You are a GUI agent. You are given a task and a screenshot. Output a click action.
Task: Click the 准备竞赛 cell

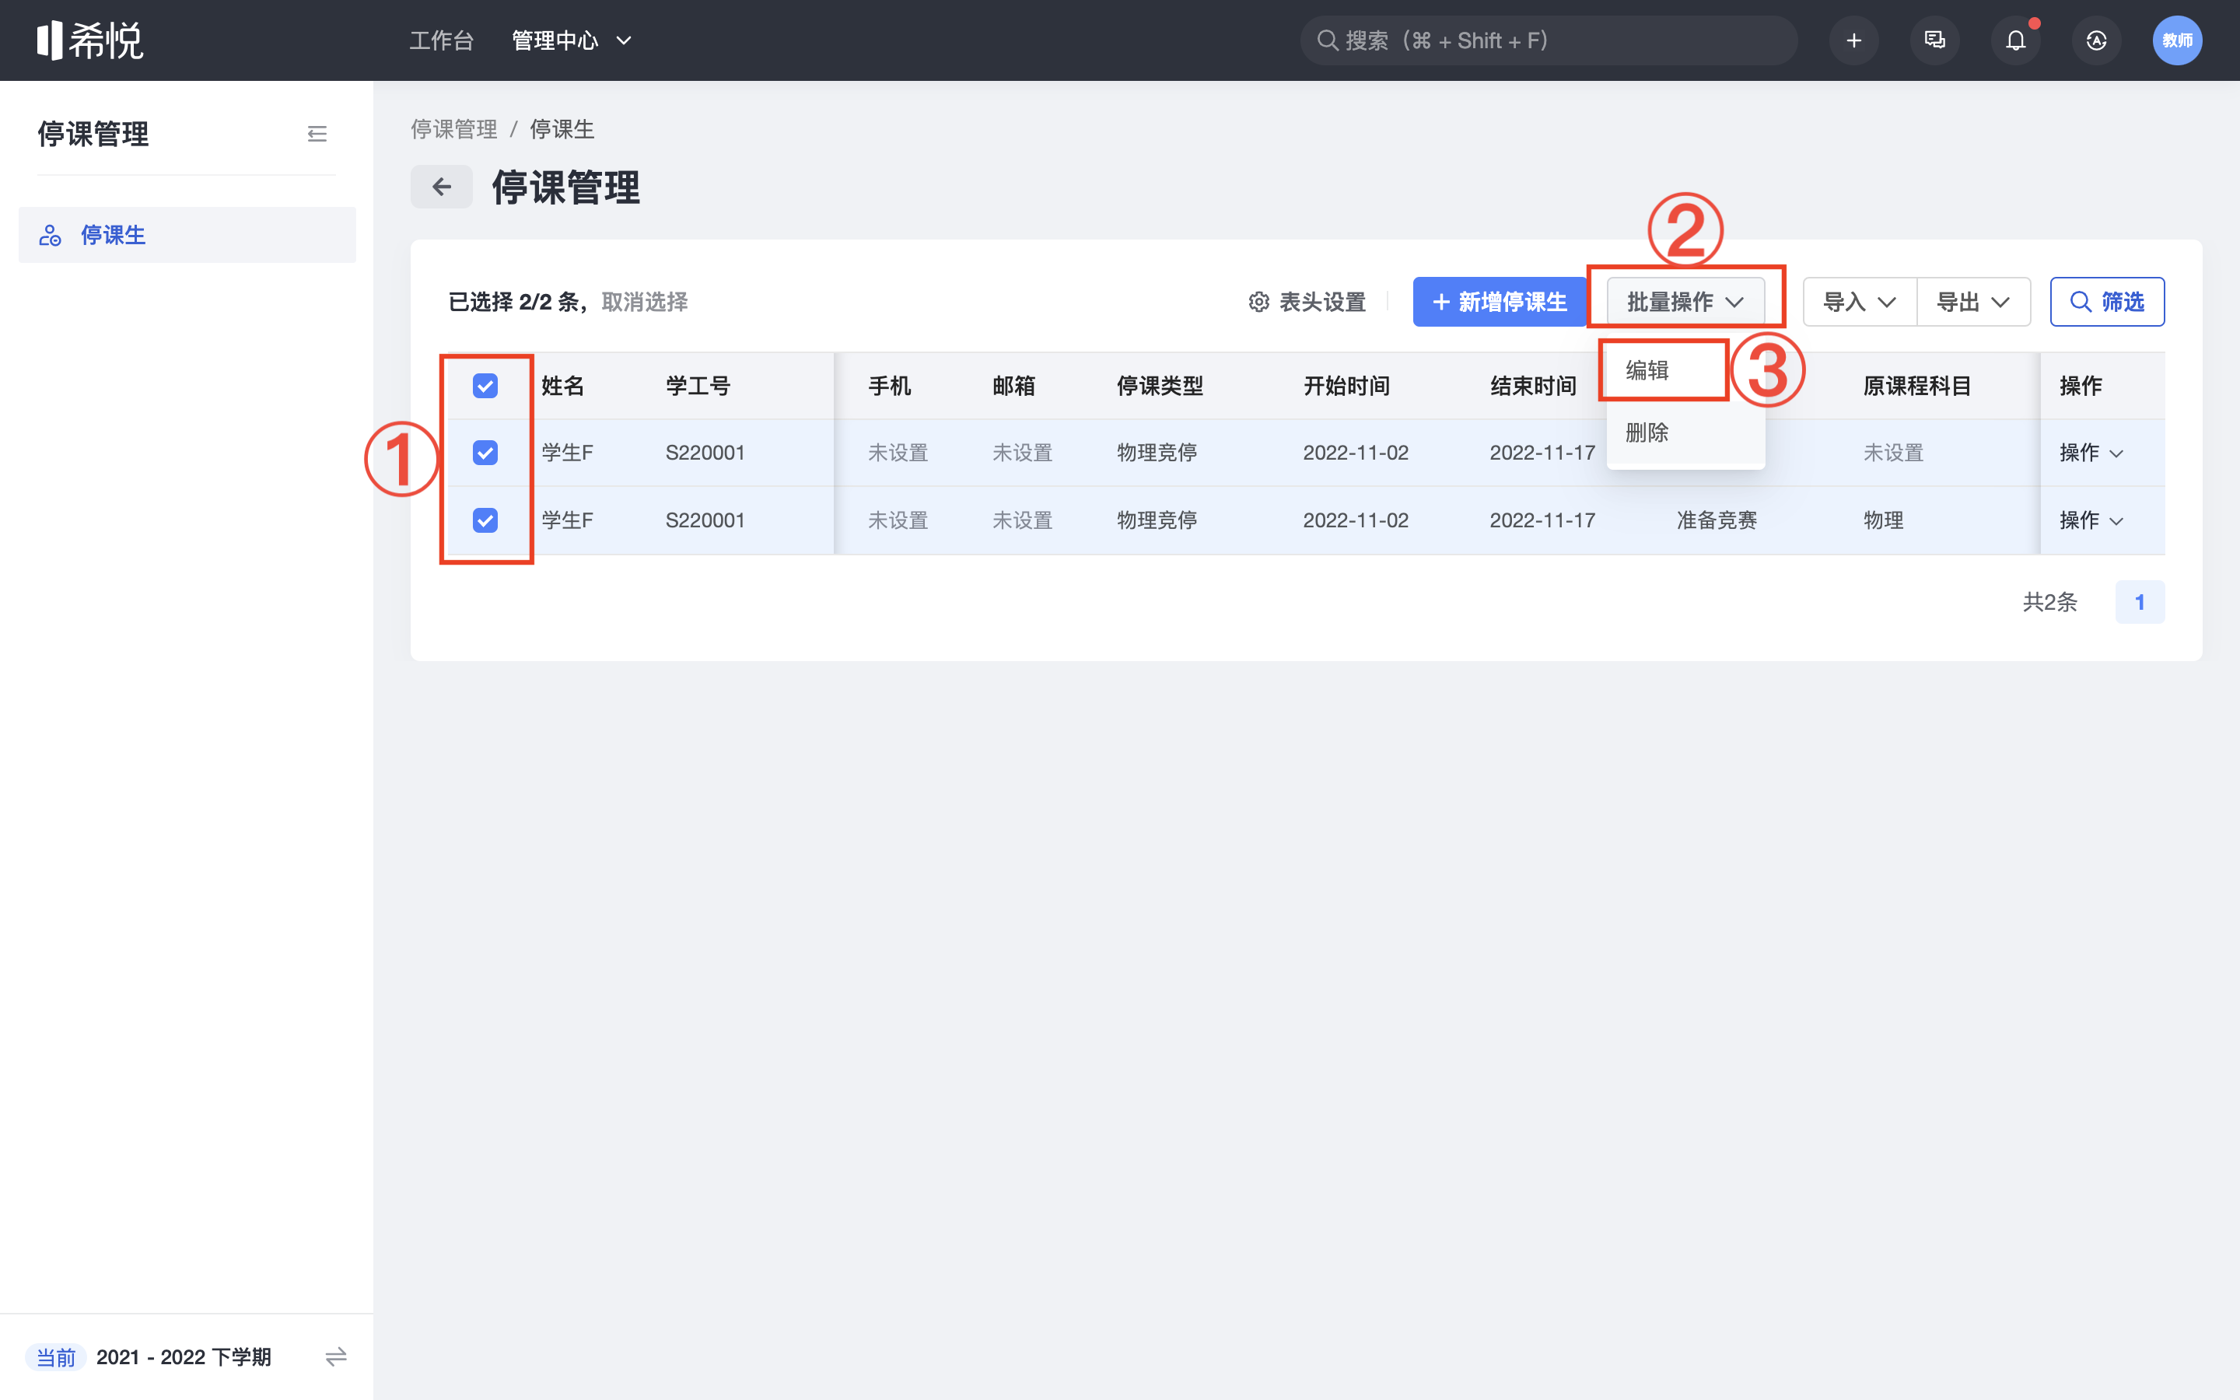point(1717,520)
